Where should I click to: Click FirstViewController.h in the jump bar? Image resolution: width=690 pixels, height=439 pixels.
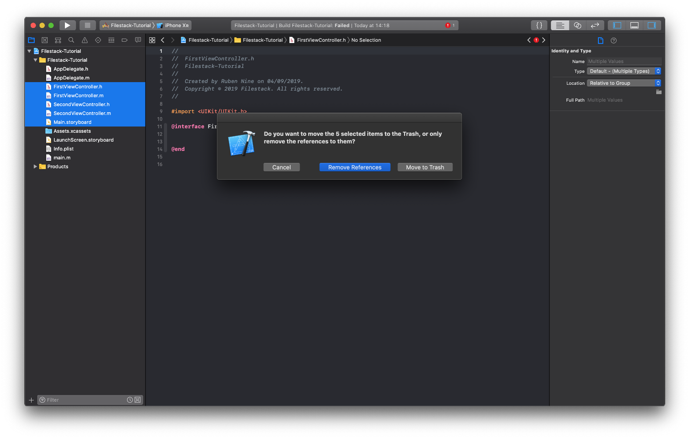(317, 40)
